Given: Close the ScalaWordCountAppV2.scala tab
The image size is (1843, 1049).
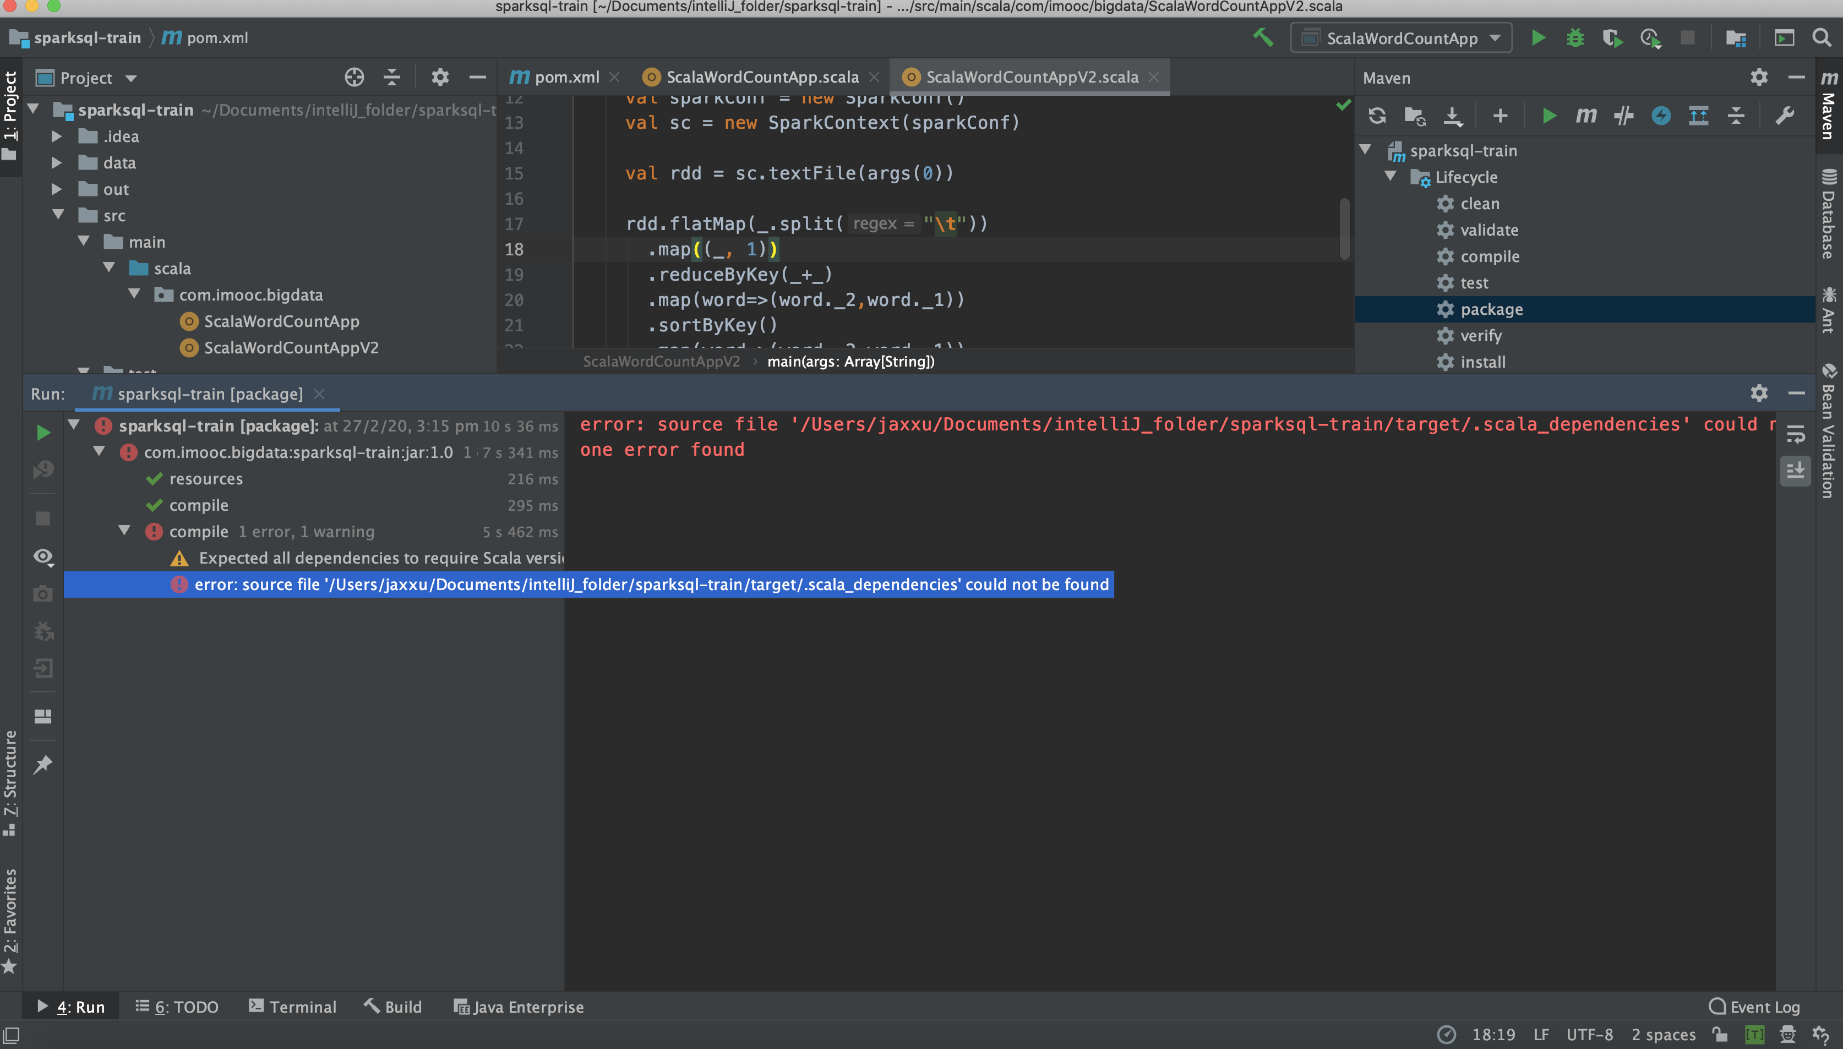Looking at the screenshot, I should coord(1153,77).
